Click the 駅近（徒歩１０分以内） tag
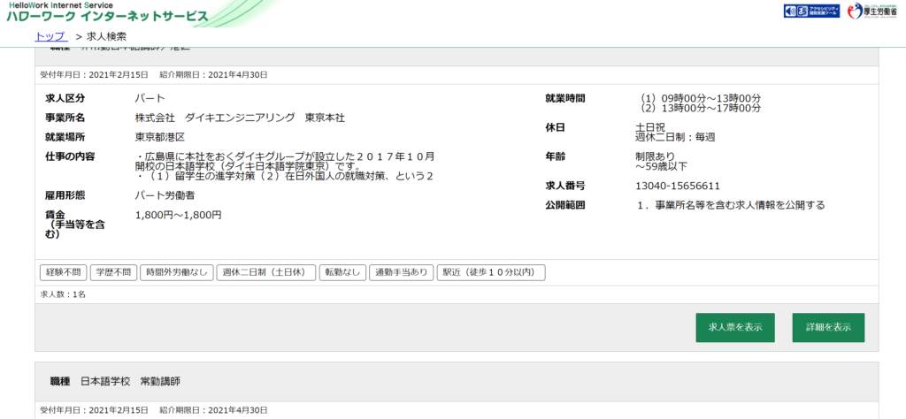 [x=491, y=272]
